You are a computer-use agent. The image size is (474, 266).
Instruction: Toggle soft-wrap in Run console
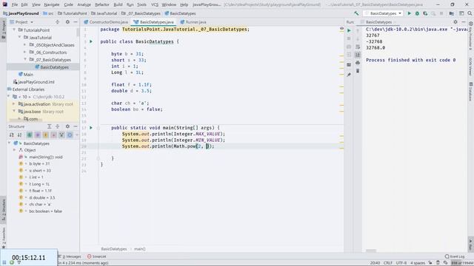(x=358, y=47)
